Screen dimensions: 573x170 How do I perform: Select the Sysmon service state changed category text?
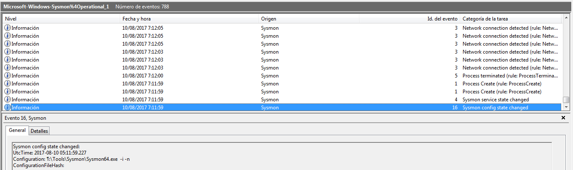tap(495, 100)
